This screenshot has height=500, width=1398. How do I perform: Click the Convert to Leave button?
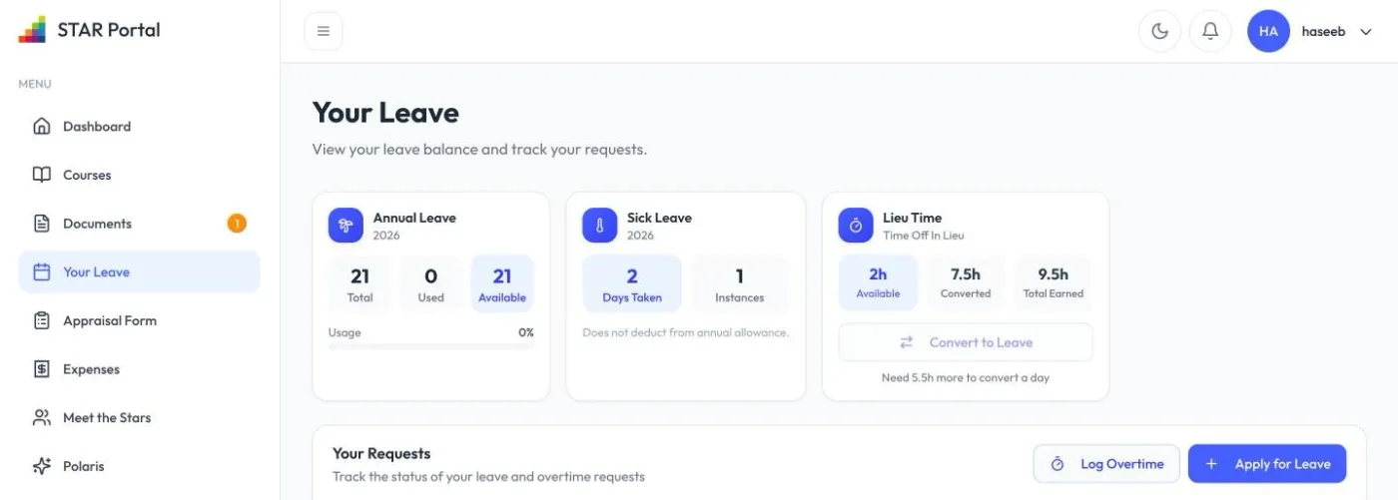[966, 342]
